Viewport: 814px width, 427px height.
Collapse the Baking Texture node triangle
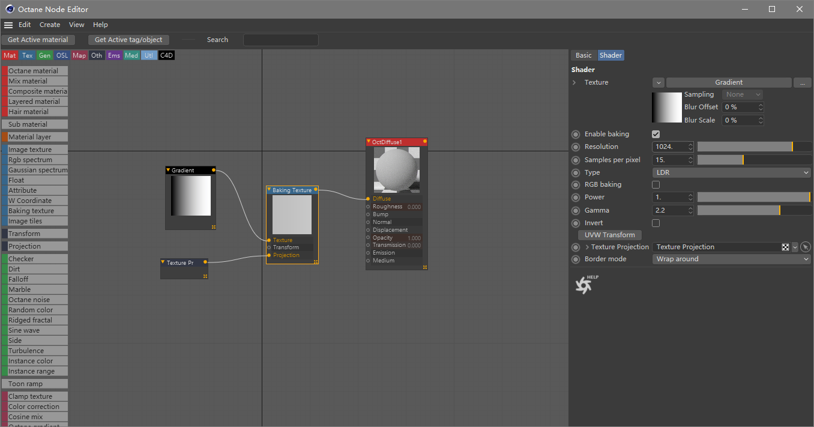(270, 190)
